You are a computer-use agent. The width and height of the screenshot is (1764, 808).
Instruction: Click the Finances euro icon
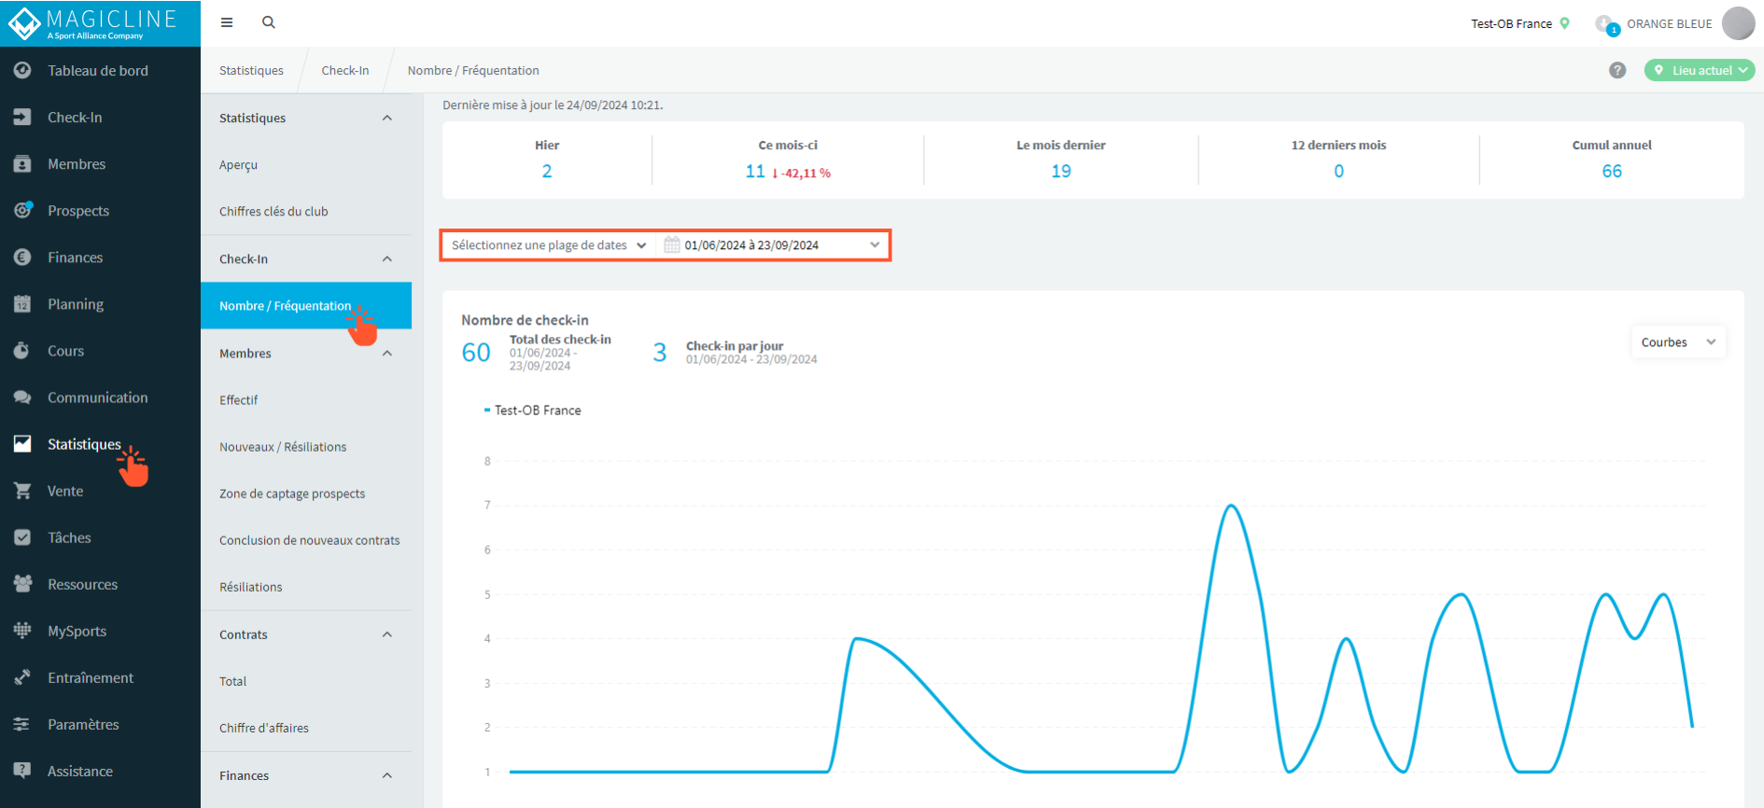click(22, 258)
